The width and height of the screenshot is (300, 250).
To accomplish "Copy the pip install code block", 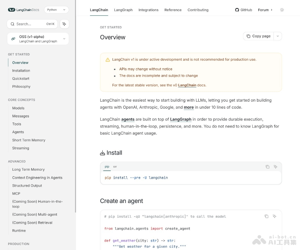I will pos(267,167).
